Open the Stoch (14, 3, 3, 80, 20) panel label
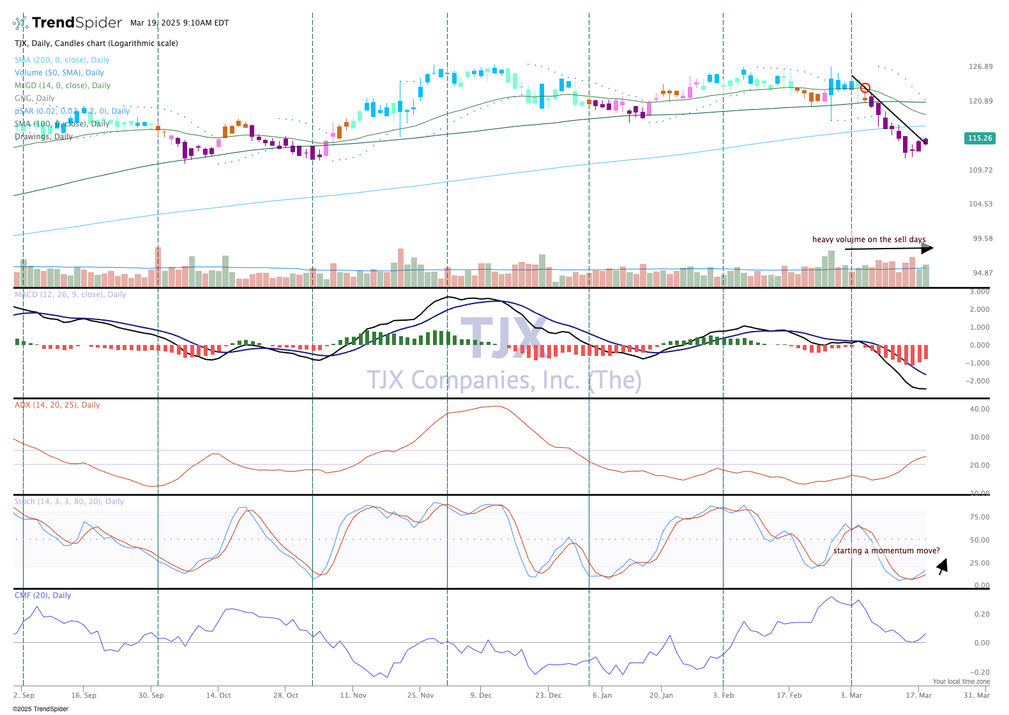1009x715 pixels. (x=69, y=502)
